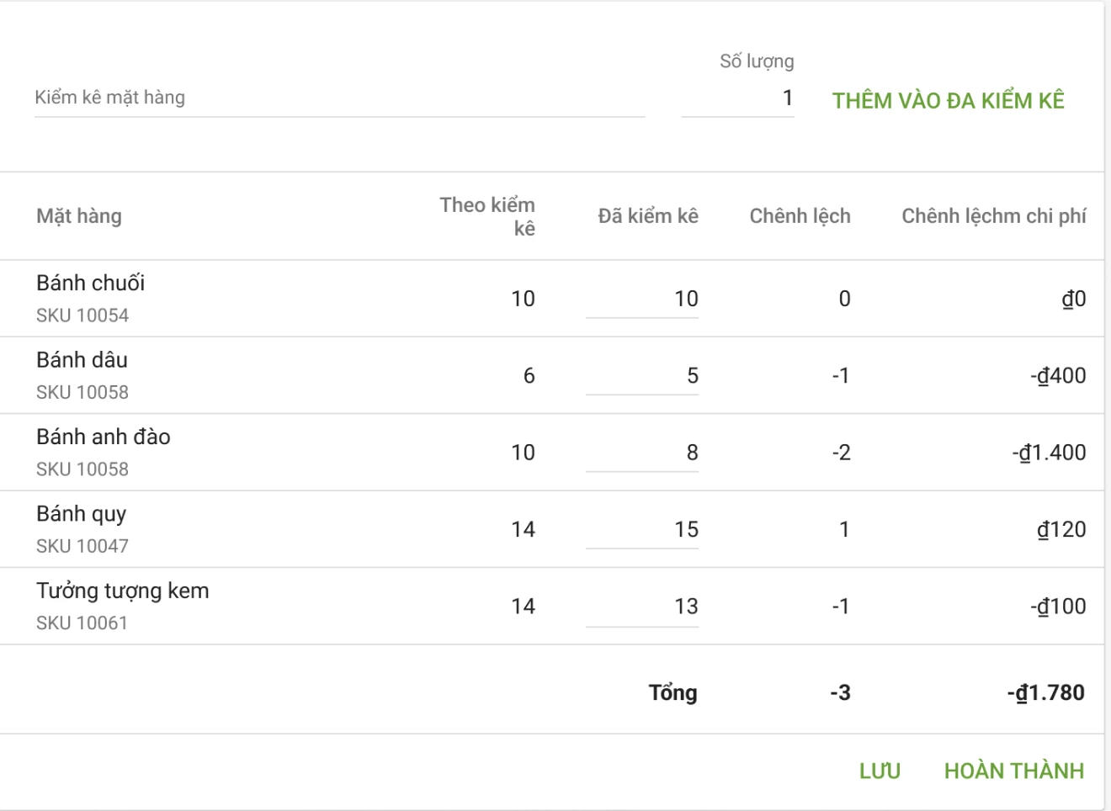Click the LƯU button
The width and height of the screenshot is (1111, 811).
[x=880, y=771]
